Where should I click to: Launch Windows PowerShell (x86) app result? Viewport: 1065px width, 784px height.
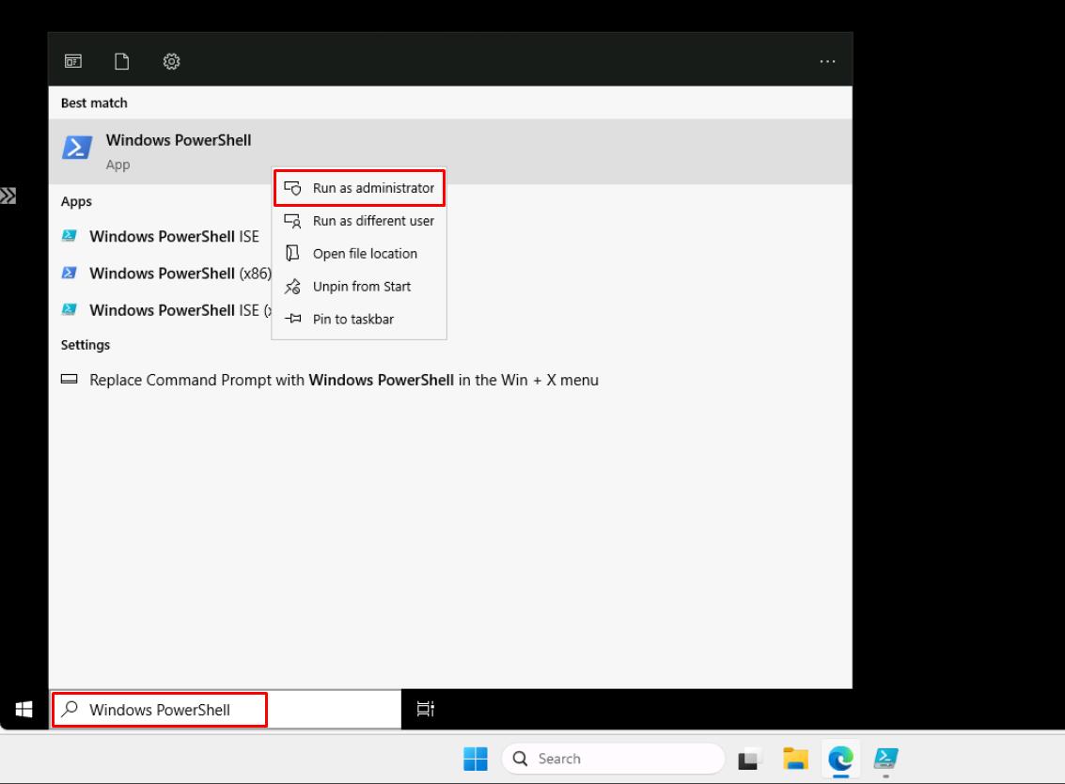[x=179, y=274]
